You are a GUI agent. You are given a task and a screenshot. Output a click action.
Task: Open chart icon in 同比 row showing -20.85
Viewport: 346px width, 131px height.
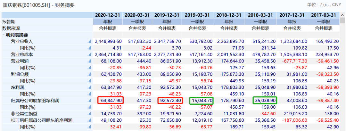(89, 68)
